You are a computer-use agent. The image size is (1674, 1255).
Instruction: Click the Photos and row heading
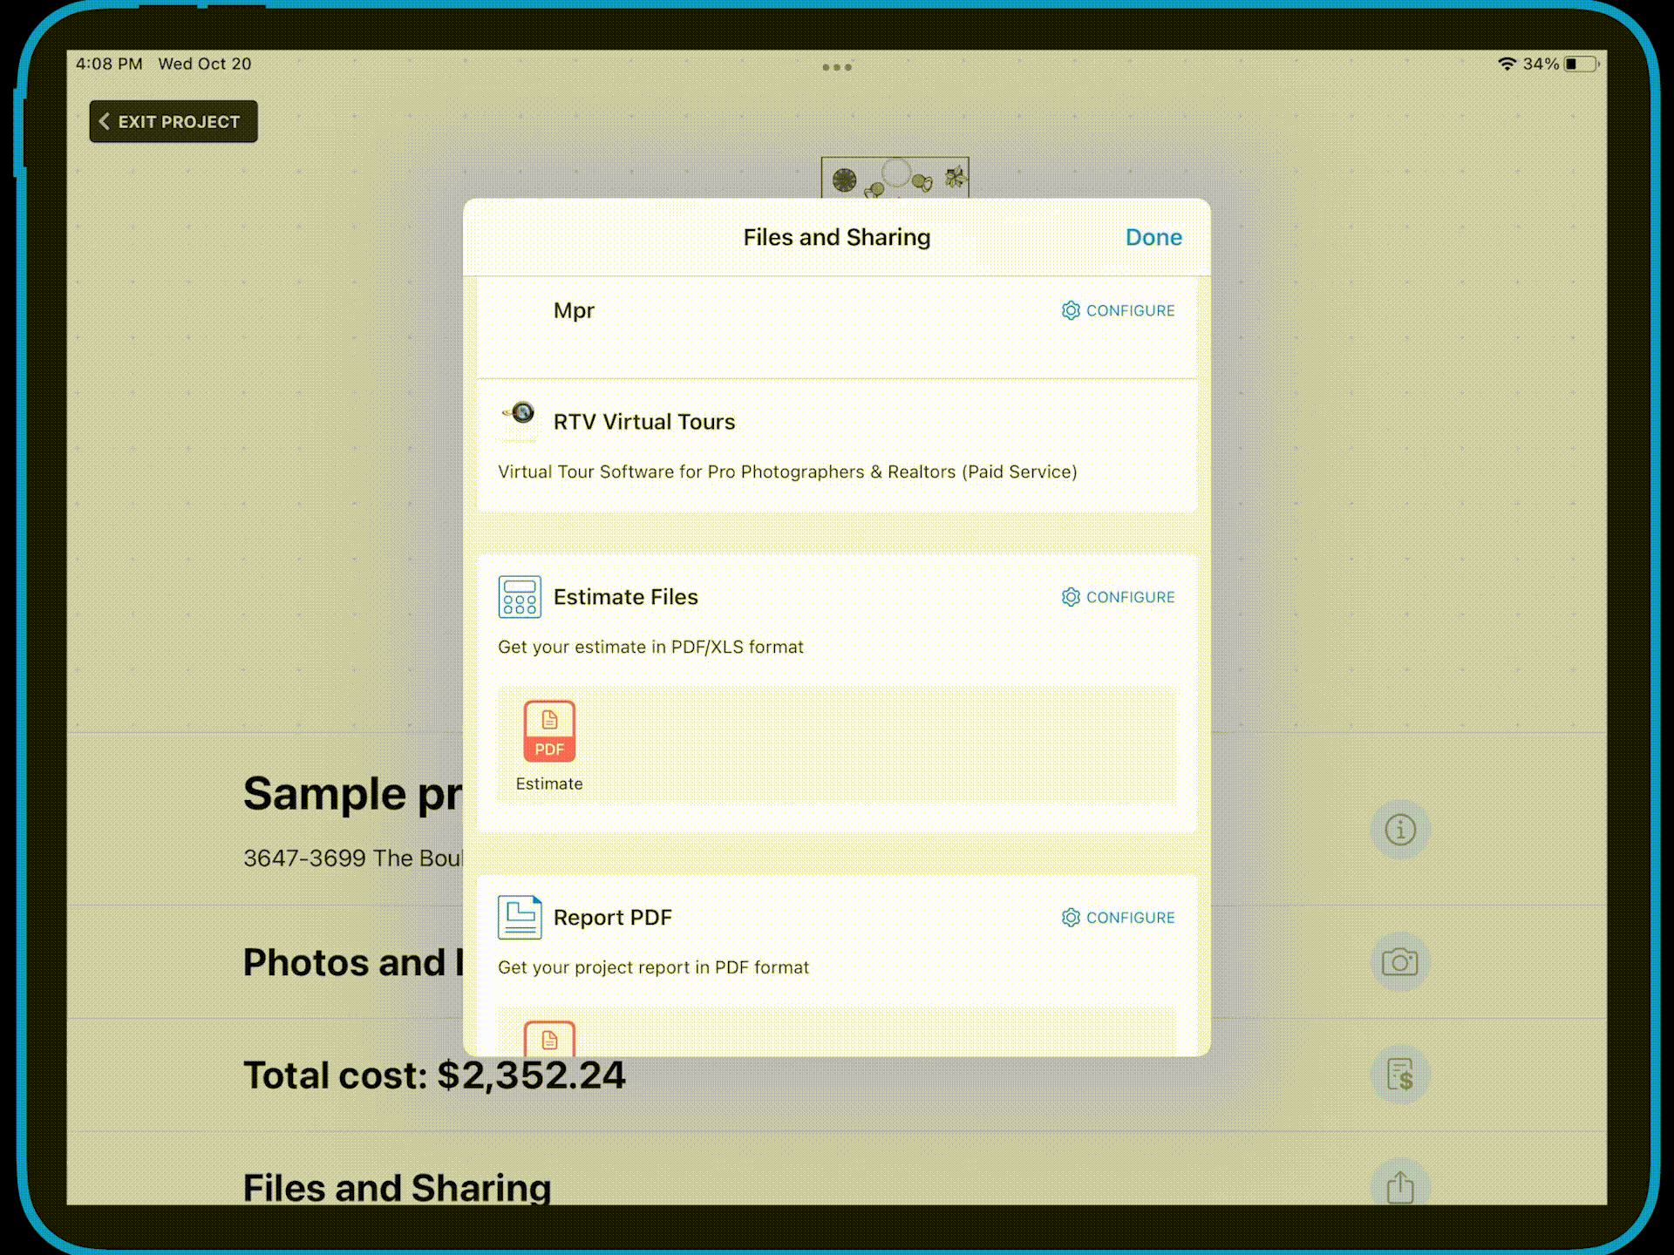353,962
